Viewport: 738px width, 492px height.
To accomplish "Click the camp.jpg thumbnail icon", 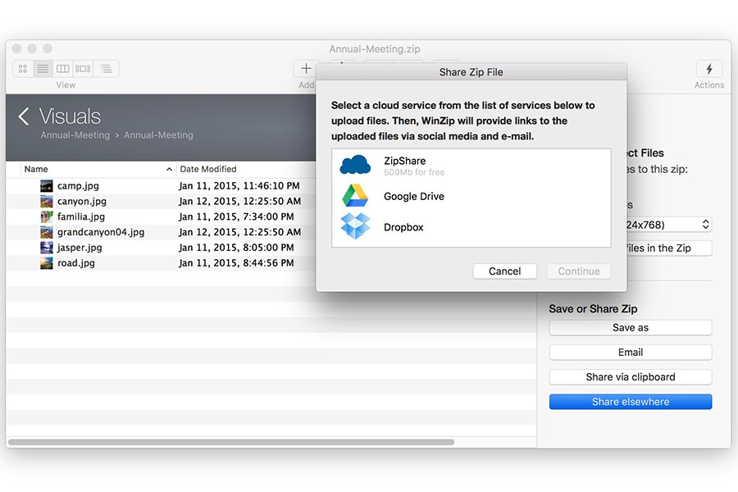I will (x=47, y=186).
